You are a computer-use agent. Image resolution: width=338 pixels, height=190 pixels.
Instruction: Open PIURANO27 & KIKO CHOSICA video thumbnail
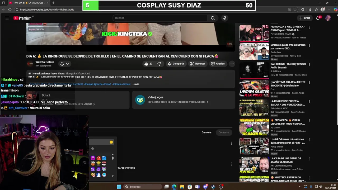point(254,34)
